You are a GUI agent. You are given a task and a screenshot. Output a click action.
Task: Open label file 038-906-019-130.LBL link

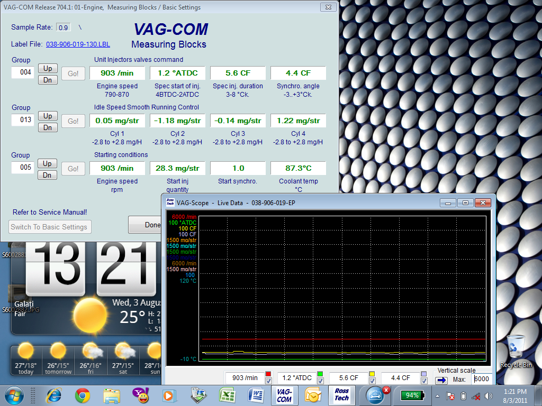point(78,44)
